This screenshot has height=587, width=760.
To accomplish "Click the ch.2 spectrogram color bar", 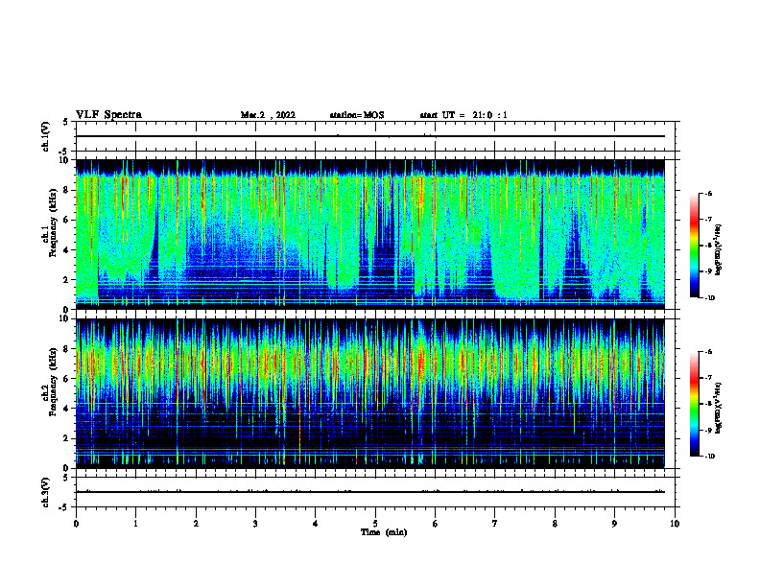I will pos(694,404).
